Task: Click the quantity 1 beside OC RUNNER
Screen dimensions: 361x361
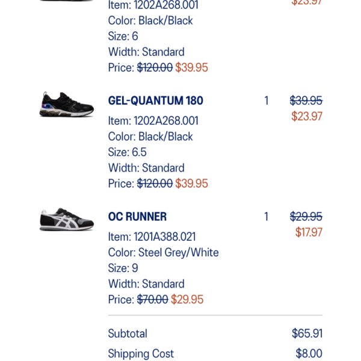Action: pyautogui.click(x=267, y=217)
